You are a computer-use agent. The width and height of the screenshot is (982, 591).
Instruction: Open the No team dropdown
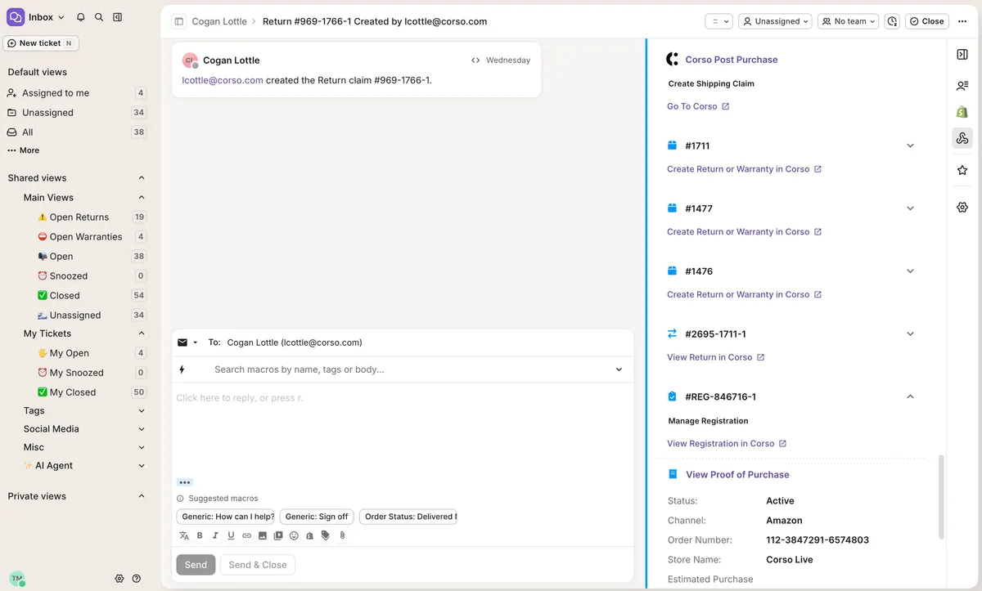pyautogui.click(x=848, y=21)
